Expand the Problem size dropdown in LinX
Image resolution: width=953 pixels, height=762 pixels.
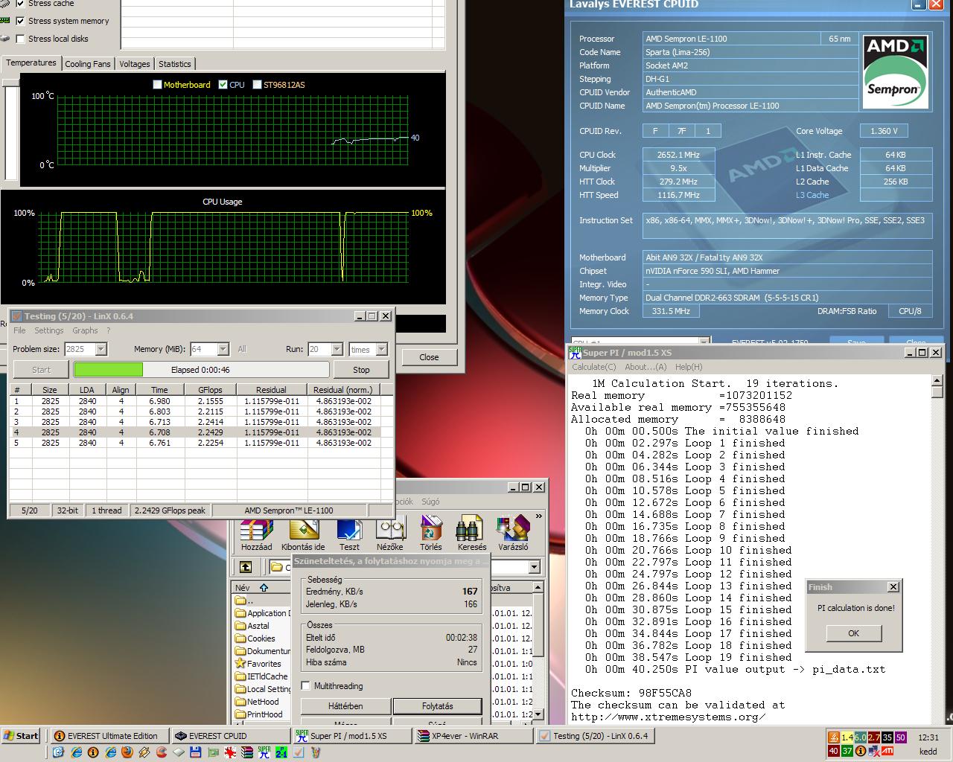[101, 349]
